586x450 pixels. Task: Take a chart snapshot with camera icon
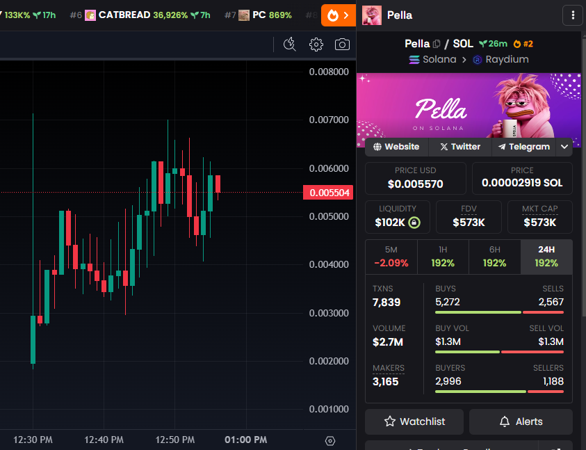342,45
